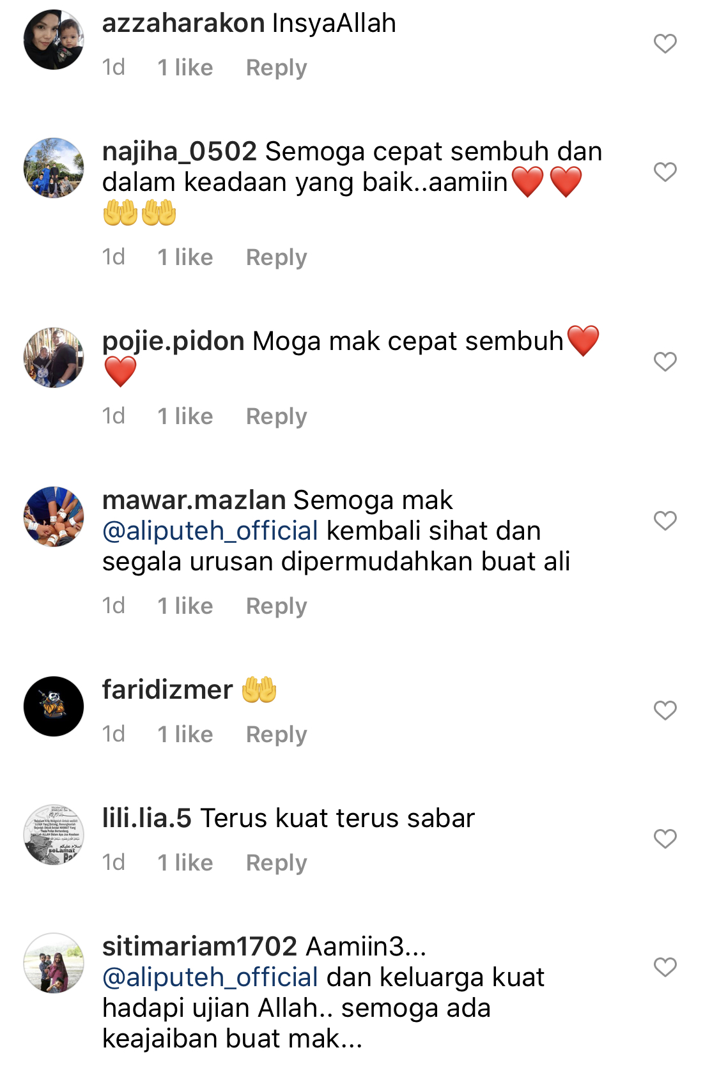Like pojie.pidon's comment using the heart
This screenshot has height=1066, width=719.
[665, 362]
